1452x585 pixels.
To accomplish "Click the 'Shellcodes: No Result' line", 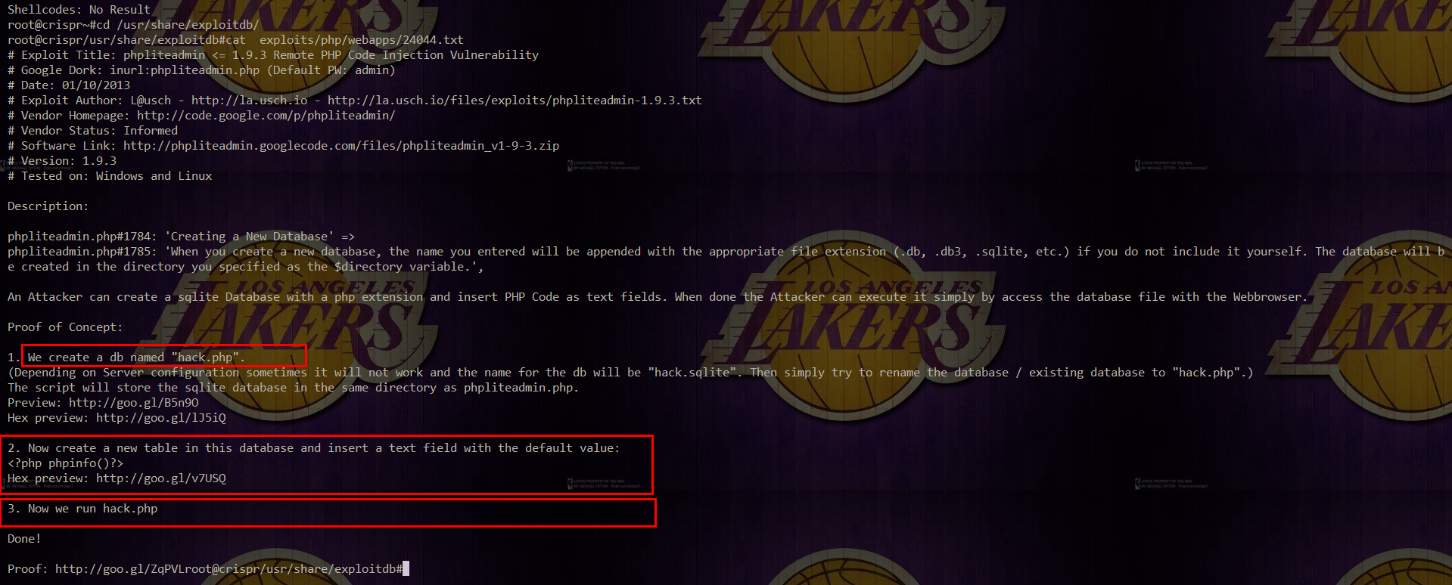I will click(x=79, y=10).
